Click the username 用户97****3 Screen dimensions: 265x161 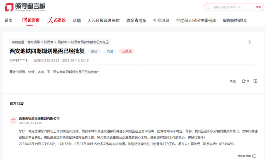(19, 60)
